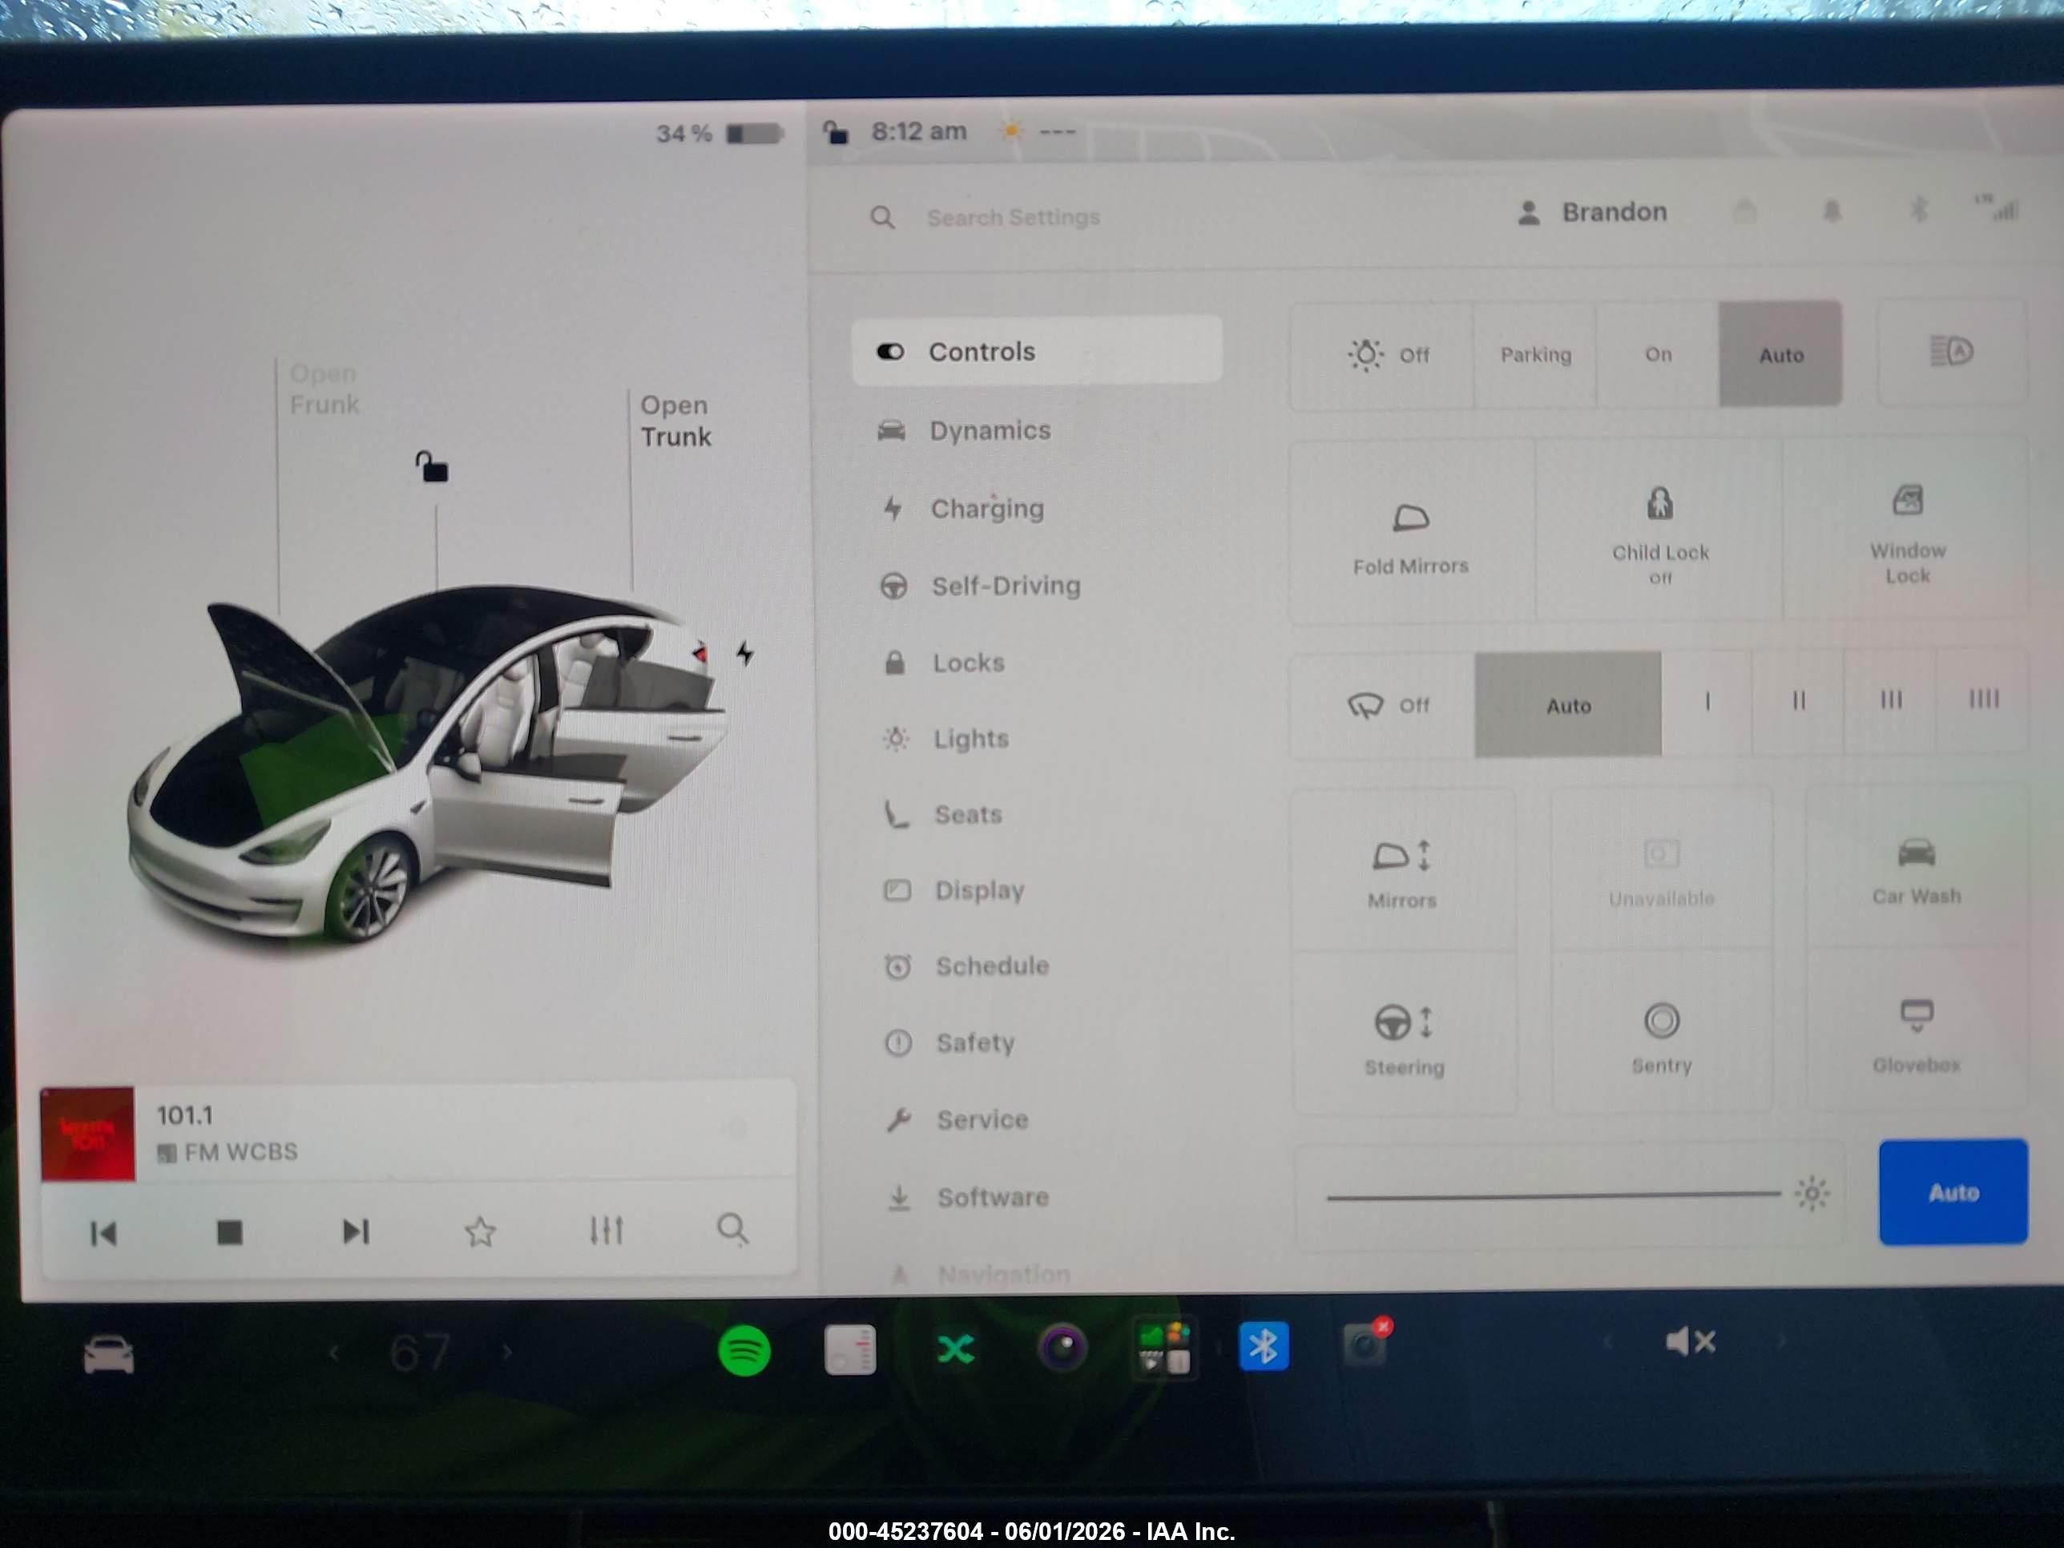
Task: Tap the green crossed-arrows app icon
Action: coord(956,1349)
